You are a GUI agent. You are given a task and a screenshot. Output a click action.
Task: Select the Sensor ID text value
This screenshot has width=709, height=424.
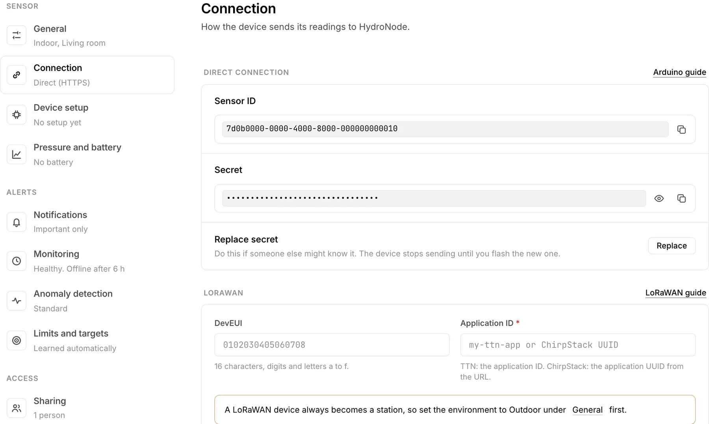(x=312, y=129)
